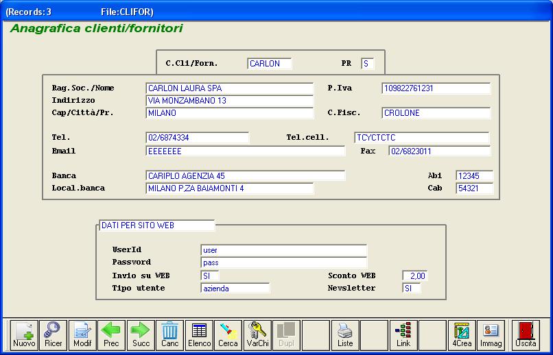Select the PR field containing S
Viewport: 553px width, 355px height.
[x=368, y=64]
